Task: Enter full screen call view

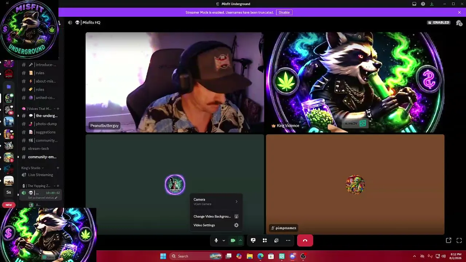Action: point(459,241)
